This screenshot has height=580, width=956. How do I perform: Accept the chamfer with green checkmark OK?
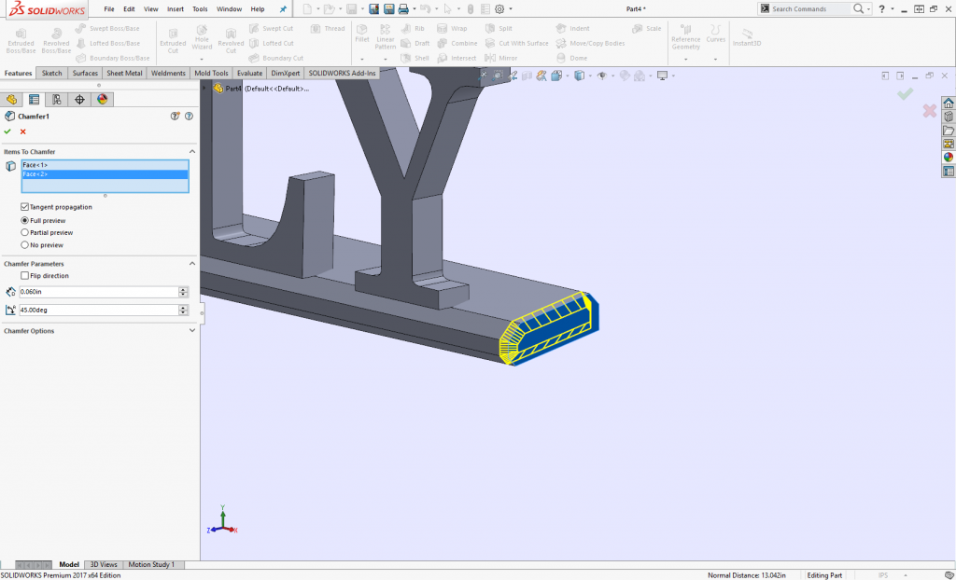click(x=7, y=131)
